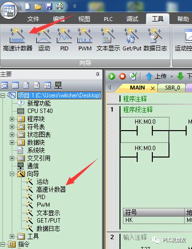Expand the 状态图表 node

click(x=12, y=135)
